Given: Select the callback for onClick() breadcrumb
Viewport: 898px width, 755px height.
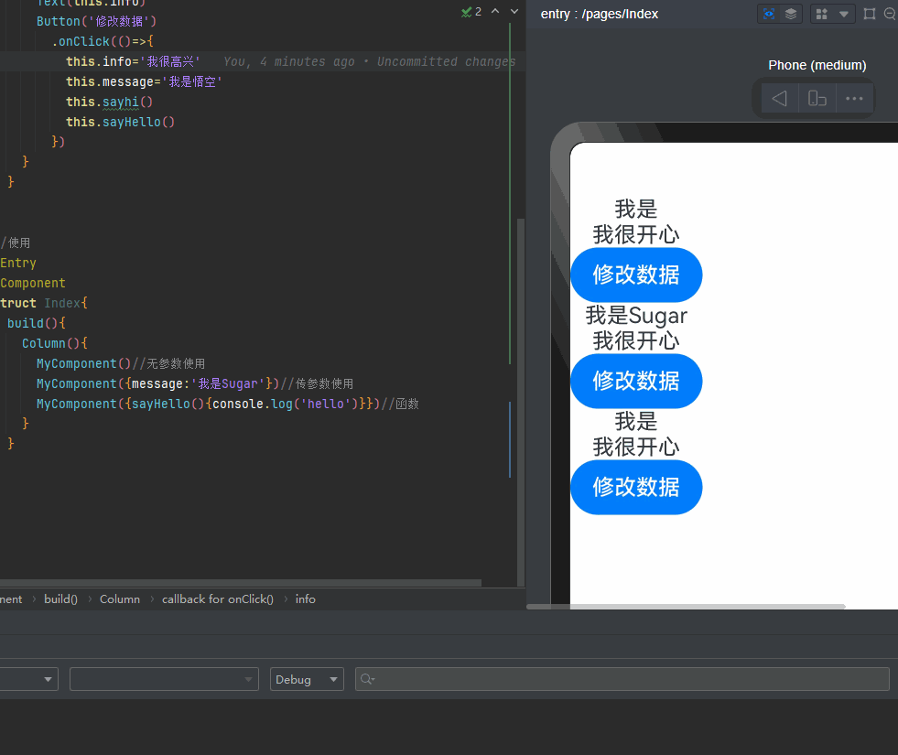Looking at the screenshot, I should tap(218, 599).
